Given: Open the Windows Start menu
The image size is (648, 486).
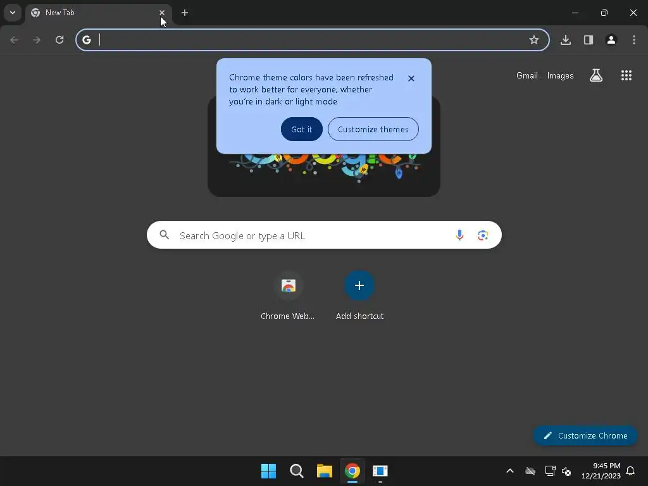Looking at the screenshot, I should click(268, 471).
